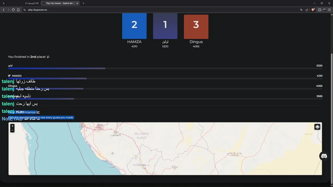
Task: Click the browser back arrow
Action: (4, 10)
